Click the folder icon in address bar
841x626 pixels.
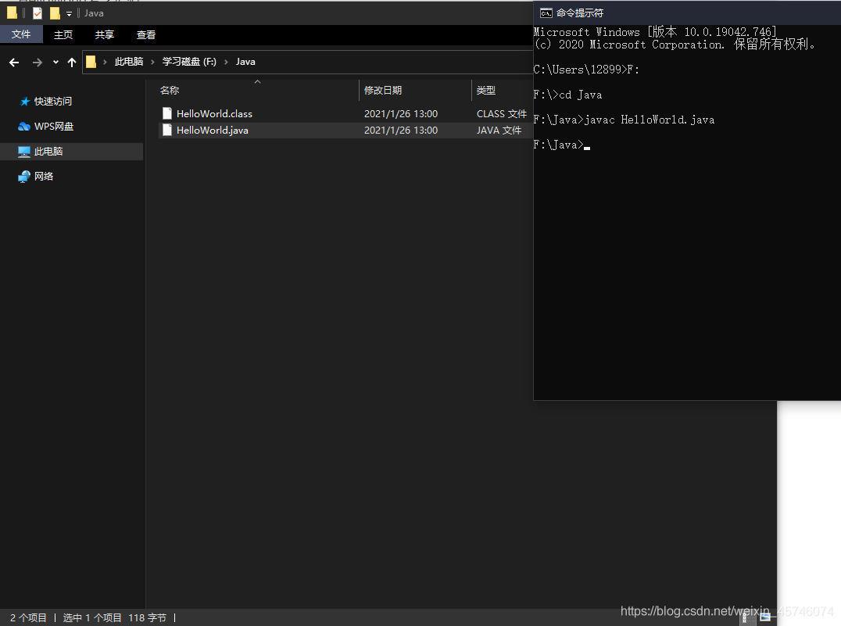click(x=91, y=62)
